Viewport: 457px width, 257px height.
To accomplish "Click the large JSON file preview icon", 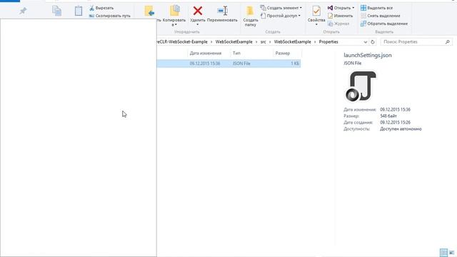I will coord(361,86).
